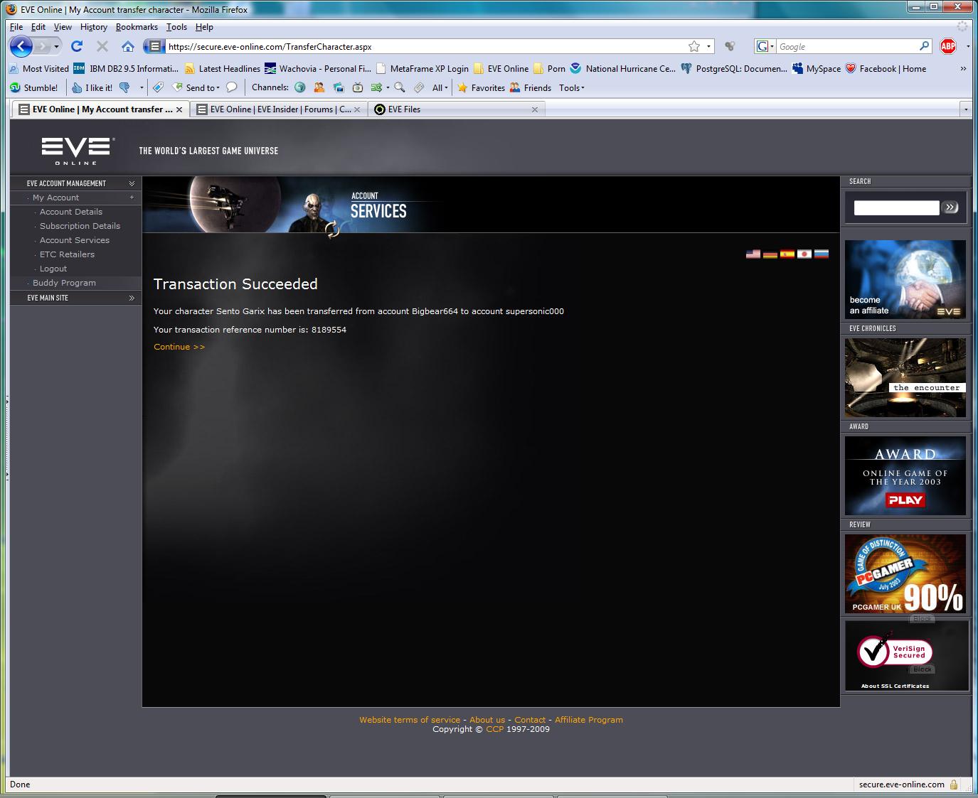The image size is (978, 798).
Task: Click the Continue >> link
Action: 179,347
